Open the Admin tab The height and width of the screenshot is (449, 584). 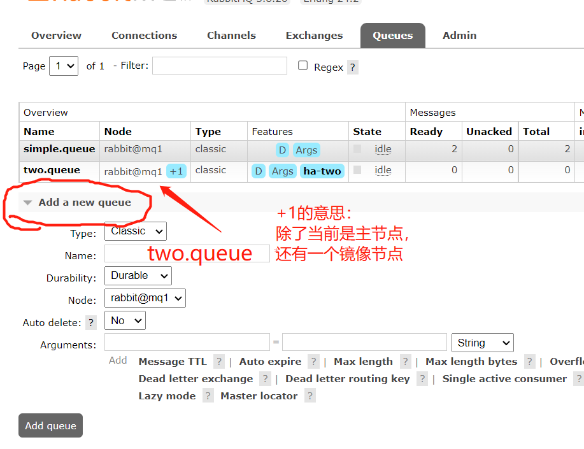(459, 36)
